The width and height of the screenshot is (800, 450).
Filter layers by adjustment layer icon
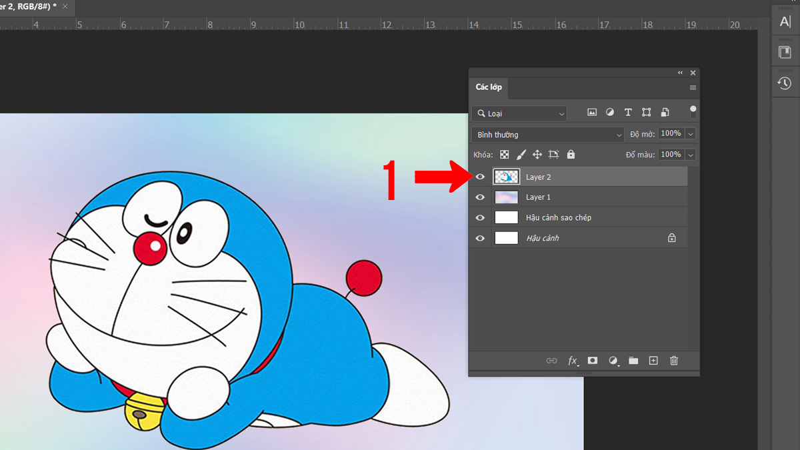click(610, 113)
